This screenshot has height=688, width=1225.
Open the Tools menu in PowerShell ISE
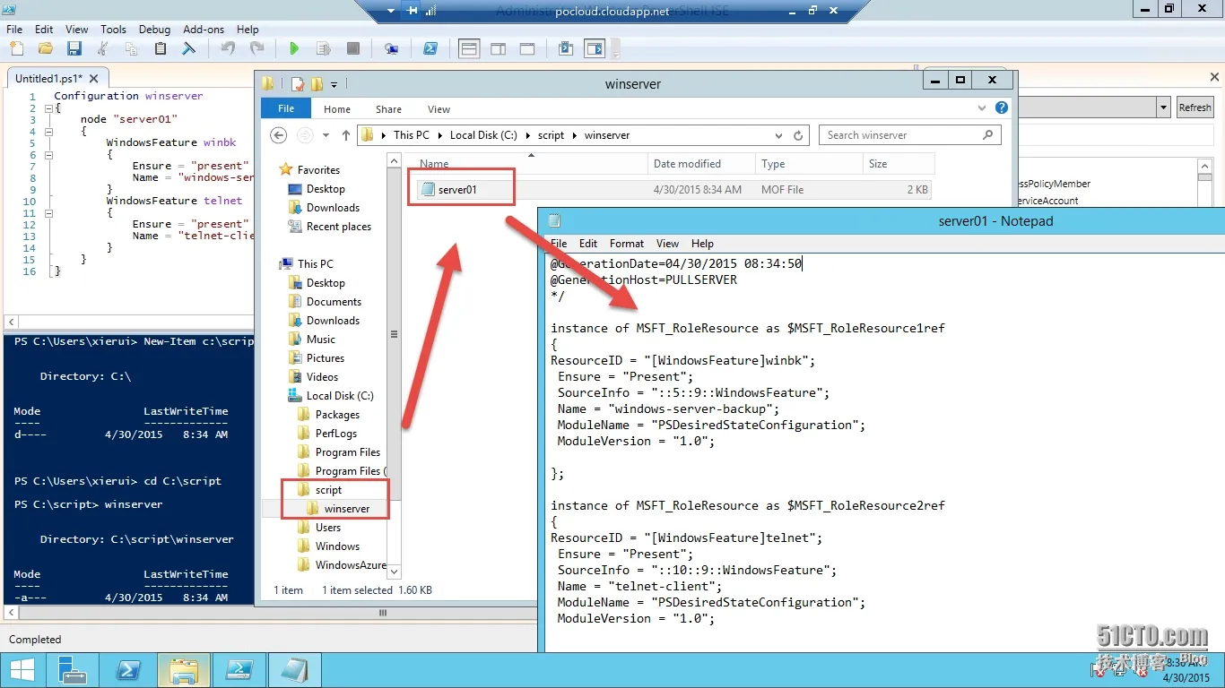tap(113, 30)
